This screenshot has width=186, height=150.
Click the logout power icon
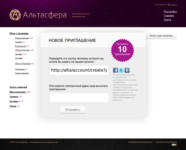click(x=169, y=5)
